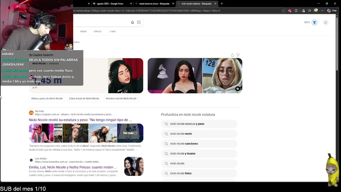Image resolution: width=341 pixels, height=192 pixels.
Task: Open browser Extensions puzzle icon
Action: 296,11
